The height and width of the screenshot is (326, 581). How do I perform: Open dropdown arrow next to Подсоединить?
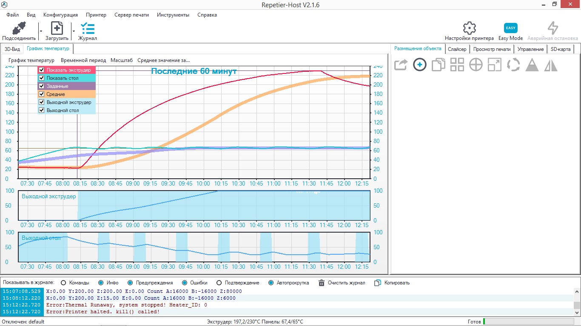41,31
